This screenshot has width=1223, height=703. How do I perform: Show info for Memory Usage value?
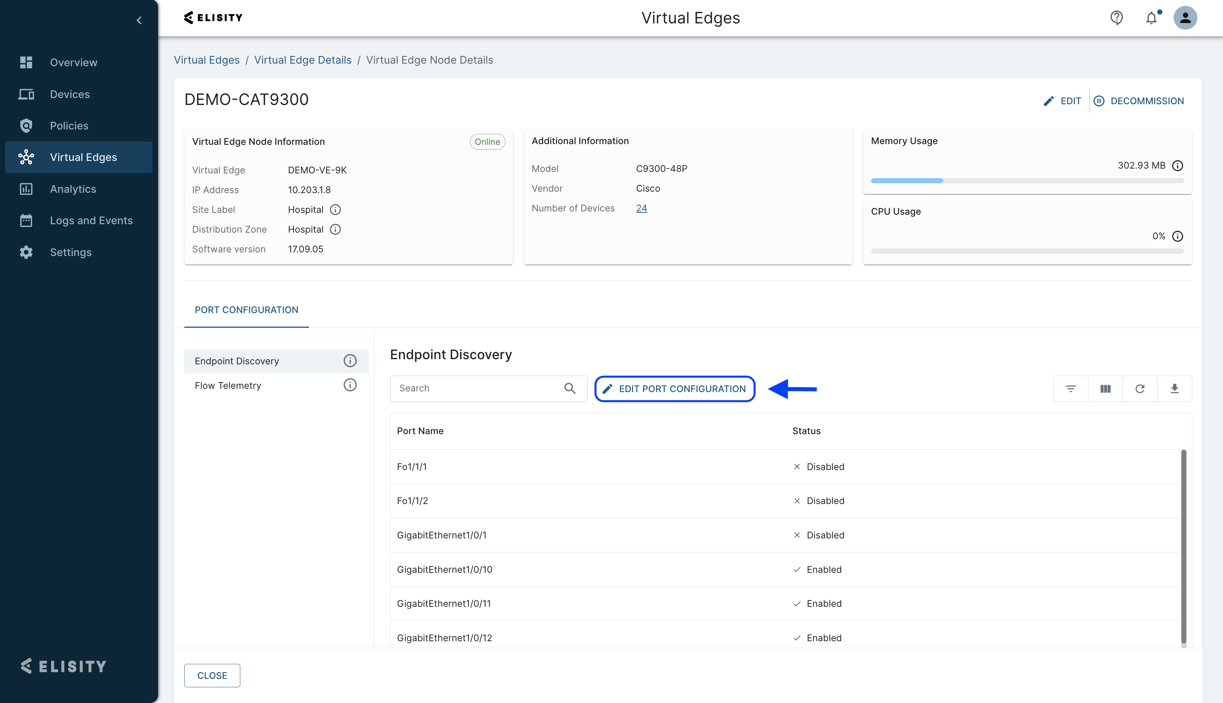coord(1178,166)
